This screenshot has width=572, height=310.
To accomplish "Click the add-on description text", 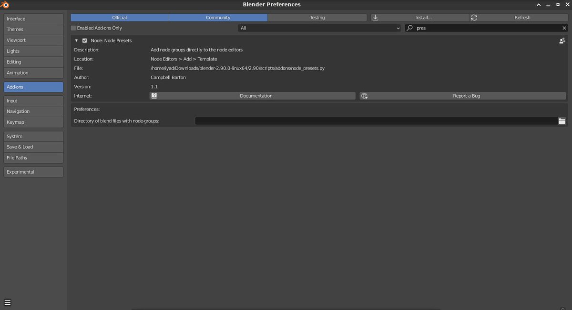I will [197, 50].
